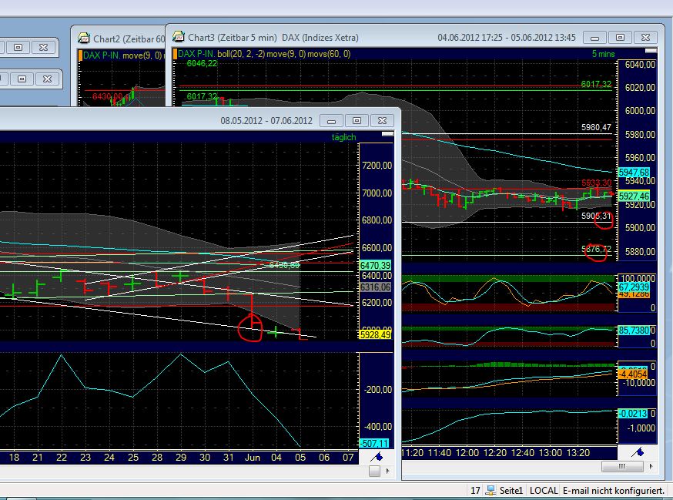Click 'Jun' on the daily chart date axis
The image size is (673, 500).
253,458
